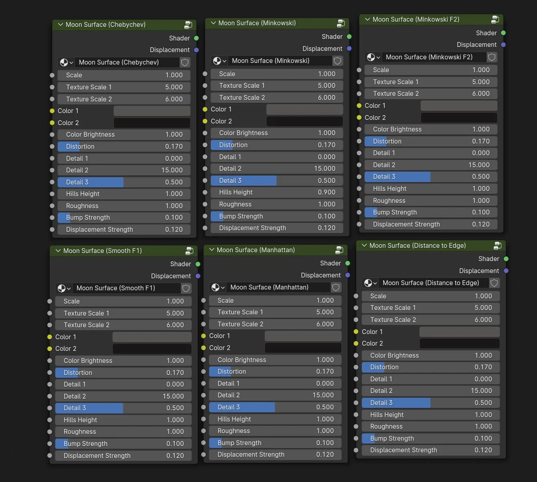537x482 pixels.
Task: Open node tree browse dropdown on Minkowski node
Action: 219,61
